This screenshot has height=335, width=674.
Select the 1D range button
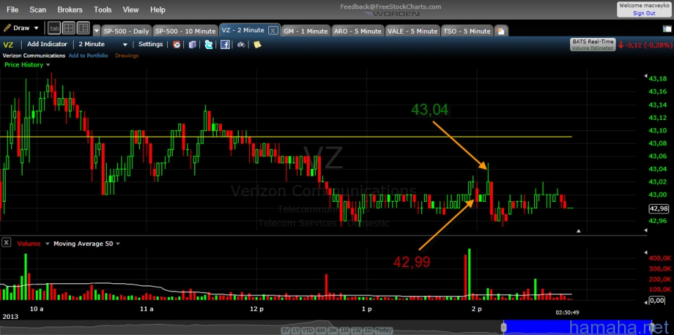[x=368, y=330]
